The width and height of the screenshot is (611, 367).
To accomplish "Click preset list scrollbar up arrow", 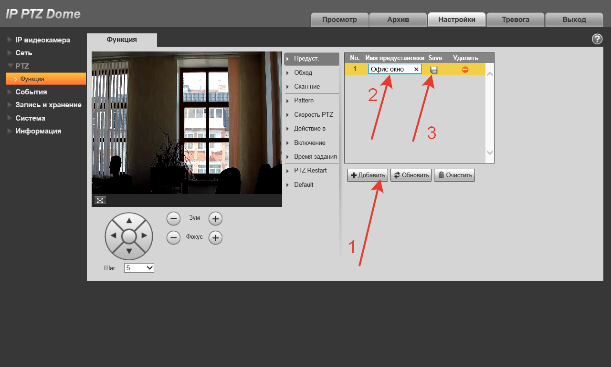I will [x=490, y=74].
